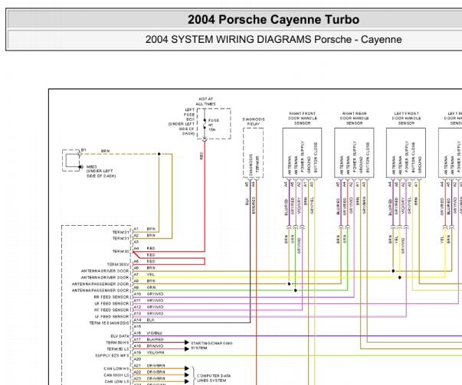
Task: Click the arrowhead on the BLK/RED A17 wire
Action: coord(186,342)
